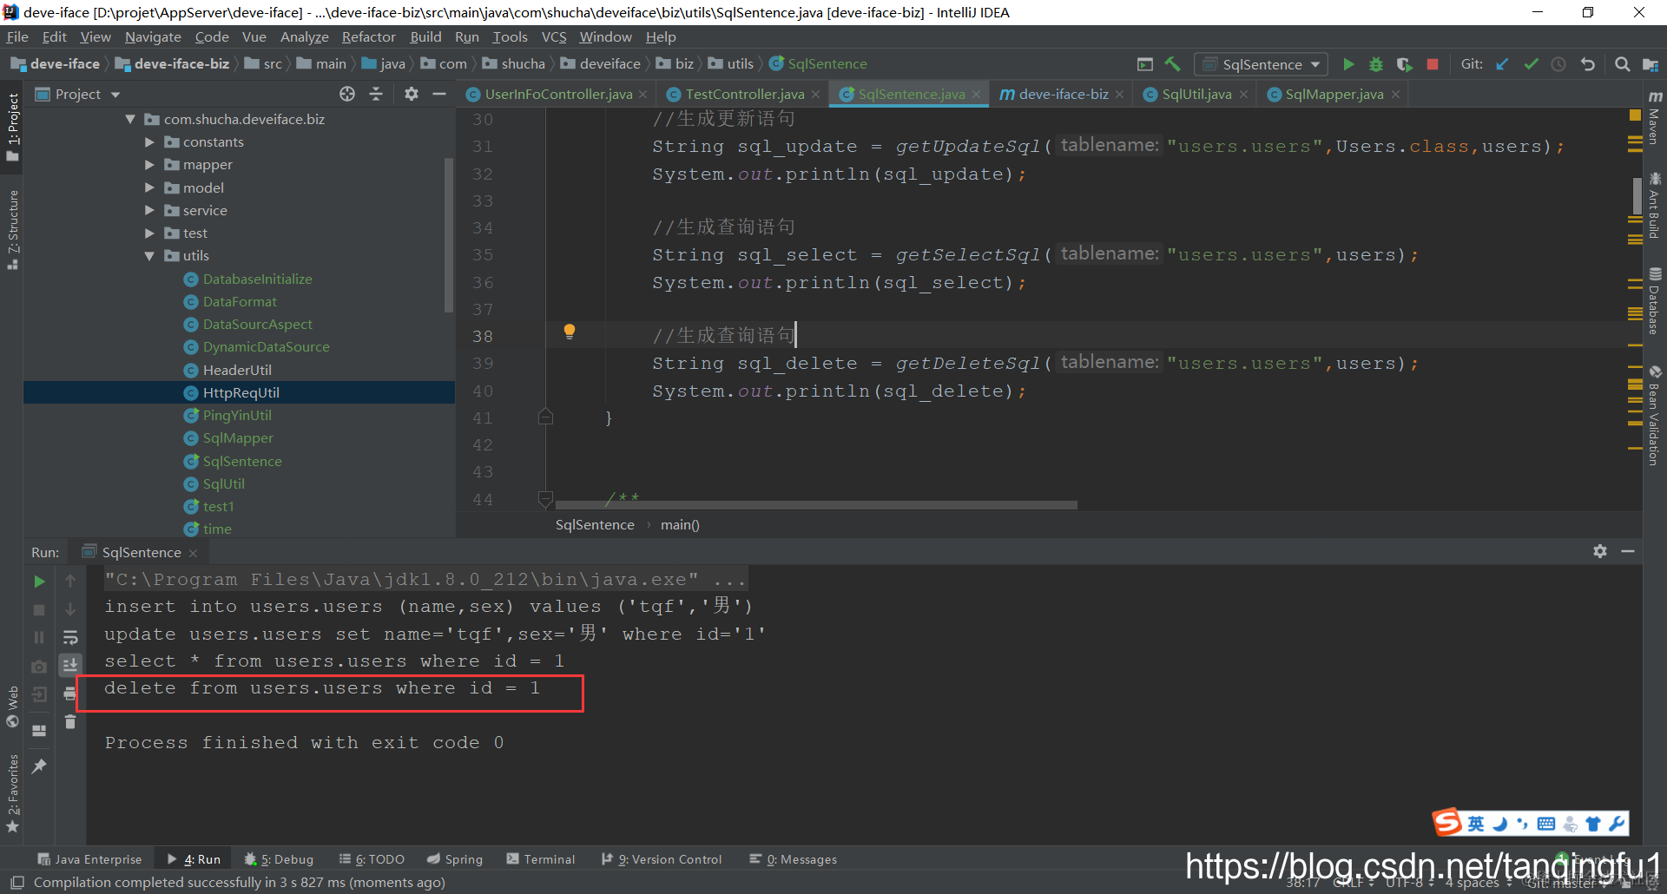This screenshot has width=1667, height=894.
Task: Rerun SqlSentence in Run panel
Action: [x=39, y=582]
